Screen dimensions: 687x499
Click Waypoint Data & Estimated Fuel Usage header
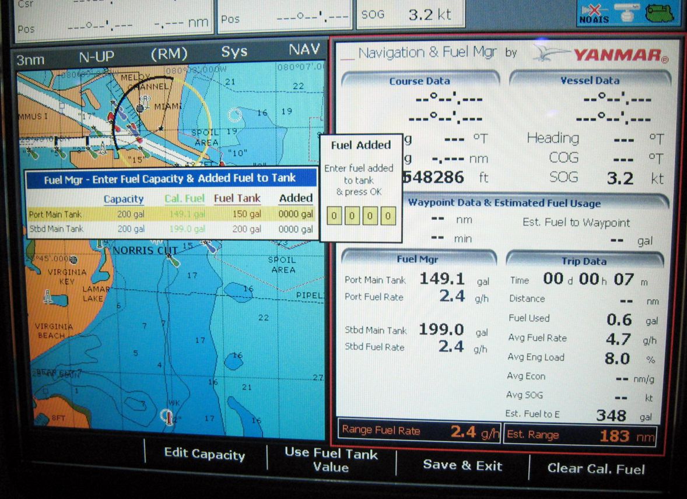[x=504, y=203]
